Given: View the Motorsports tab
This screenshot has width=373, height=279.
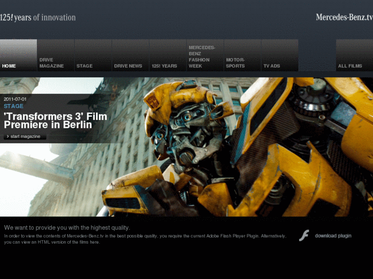Looking at the screenshot, I should point(242,55).
